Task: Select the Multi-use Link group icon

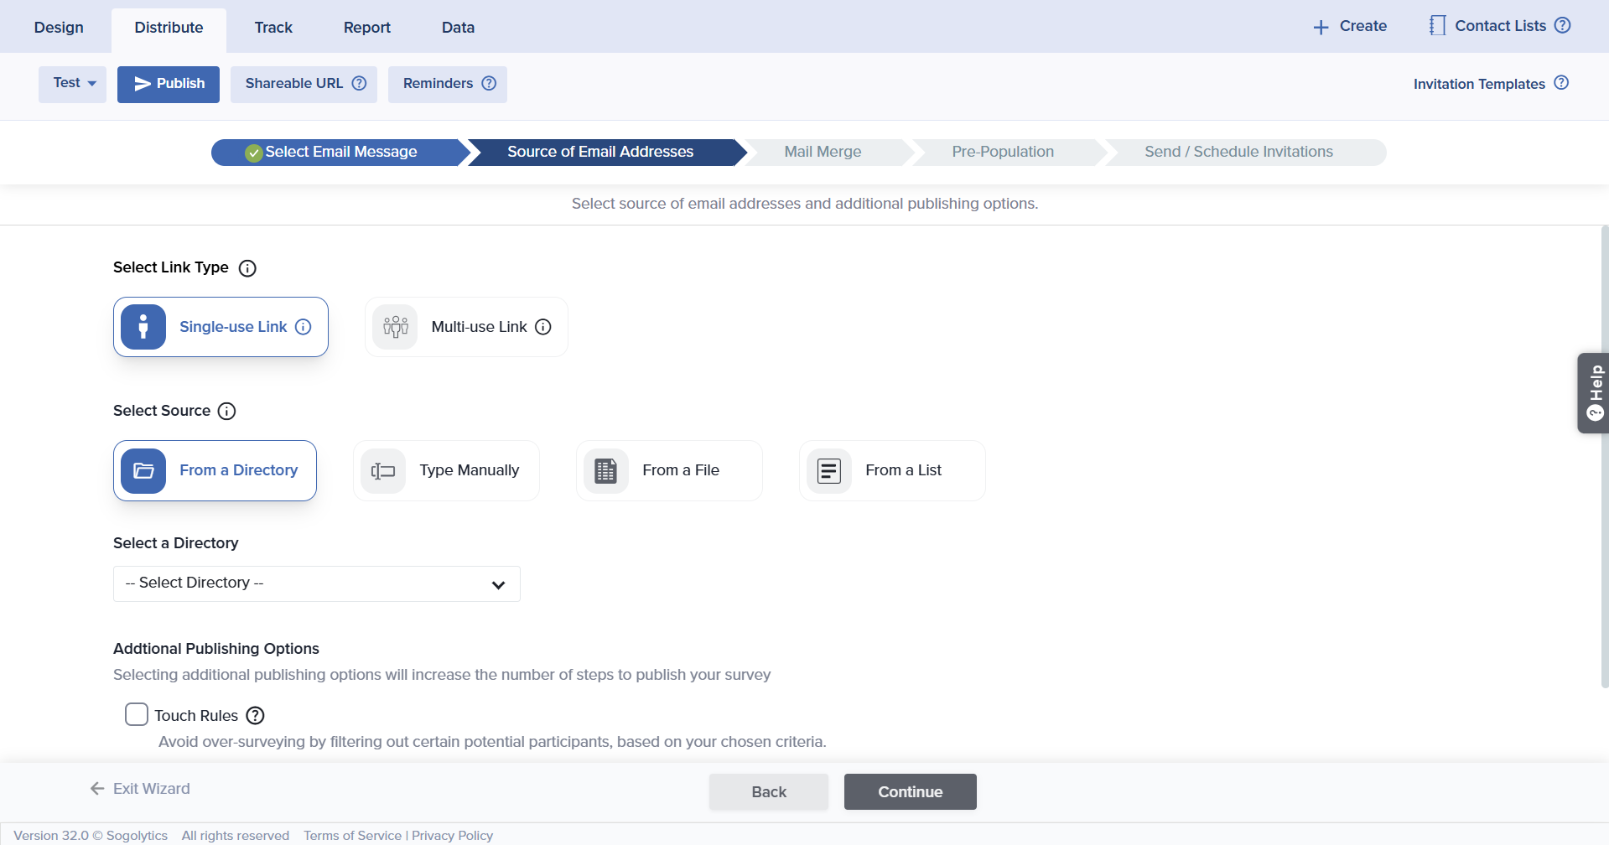Action: coord(395,327)
